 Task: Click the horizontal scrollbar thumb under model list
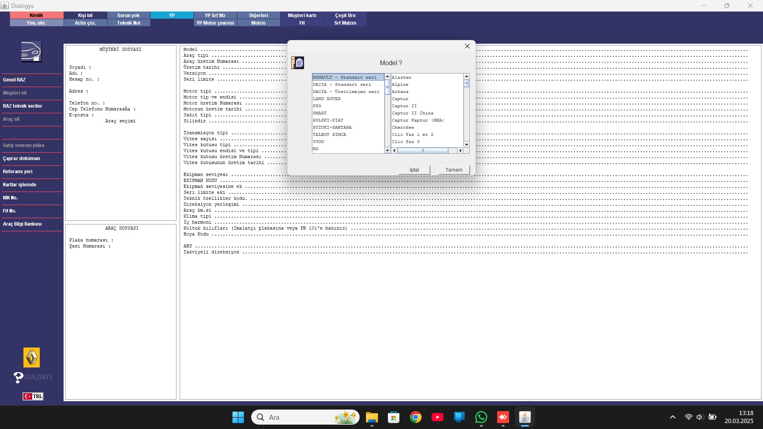coord(423,151)
